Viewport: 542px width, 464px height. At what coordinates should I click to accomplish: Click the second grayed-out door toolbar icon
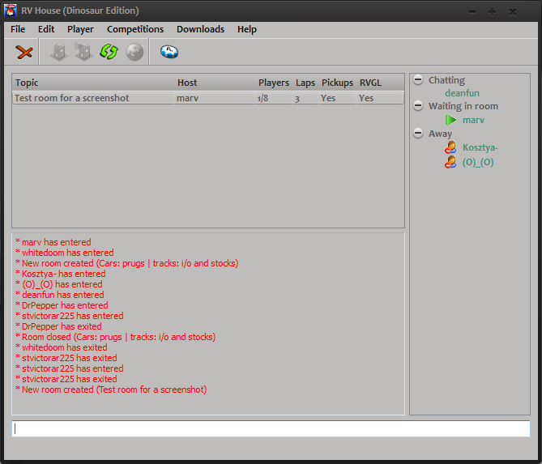click(83, 53)
